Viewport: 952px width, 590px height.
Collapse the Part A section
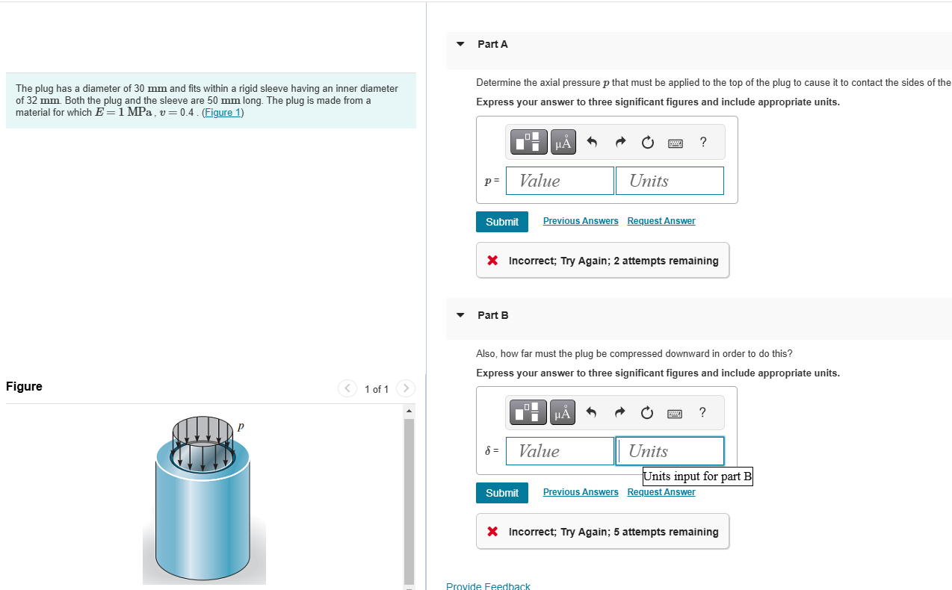[460, 44]
